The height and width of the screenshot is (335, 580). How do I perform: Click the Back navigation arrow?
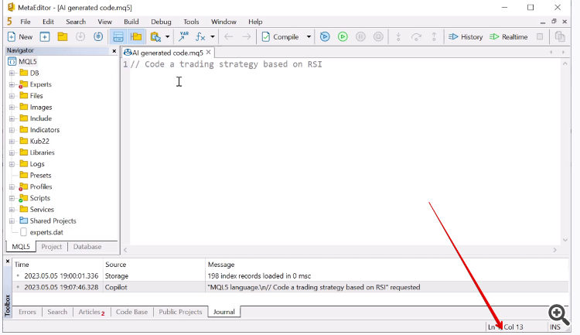[229, 36]
